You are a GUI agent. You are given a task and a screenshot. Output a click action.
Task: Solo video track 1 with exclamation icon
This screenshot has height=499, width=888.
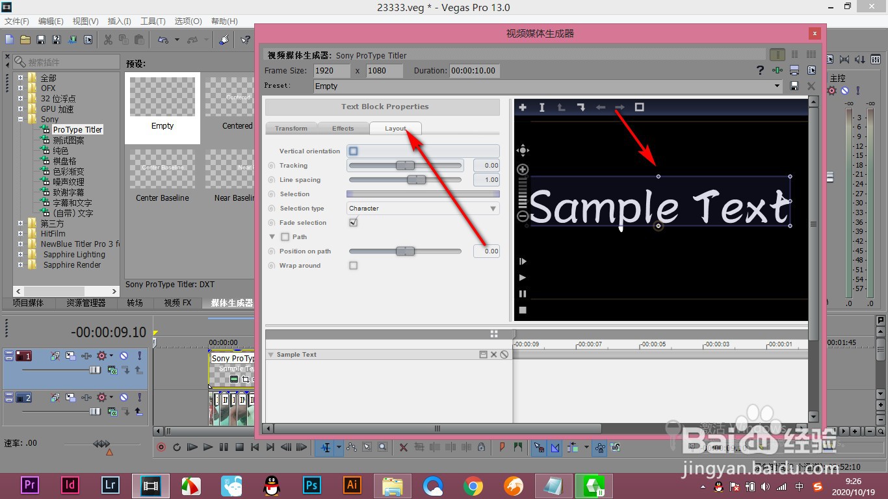tap(139, 356)
